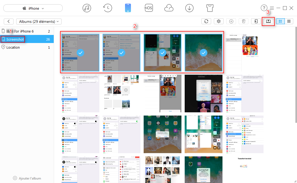Expand Albums (29 éléments) dropdown
Screen dimensions: 297x183
(x=39, y=21)
